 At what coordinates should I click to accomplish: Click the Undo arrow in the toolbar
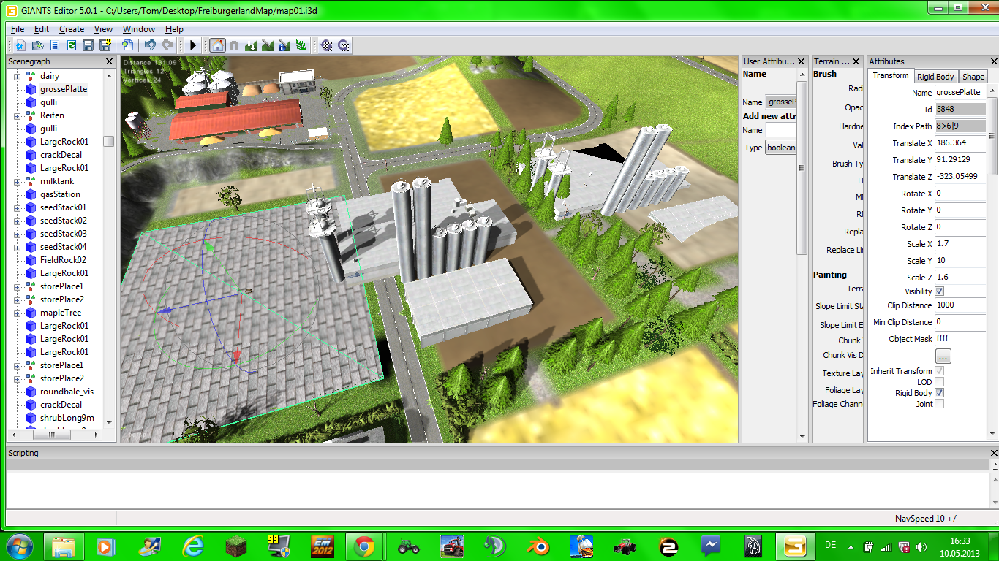tap(150, 45)
